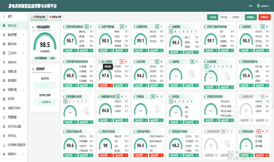Click the 98.5 real-time health gauge
The image size is (274, 162).
click(45, 45)
